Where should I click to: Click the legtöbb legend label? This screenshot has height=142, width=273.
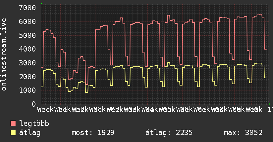[34, 124]
